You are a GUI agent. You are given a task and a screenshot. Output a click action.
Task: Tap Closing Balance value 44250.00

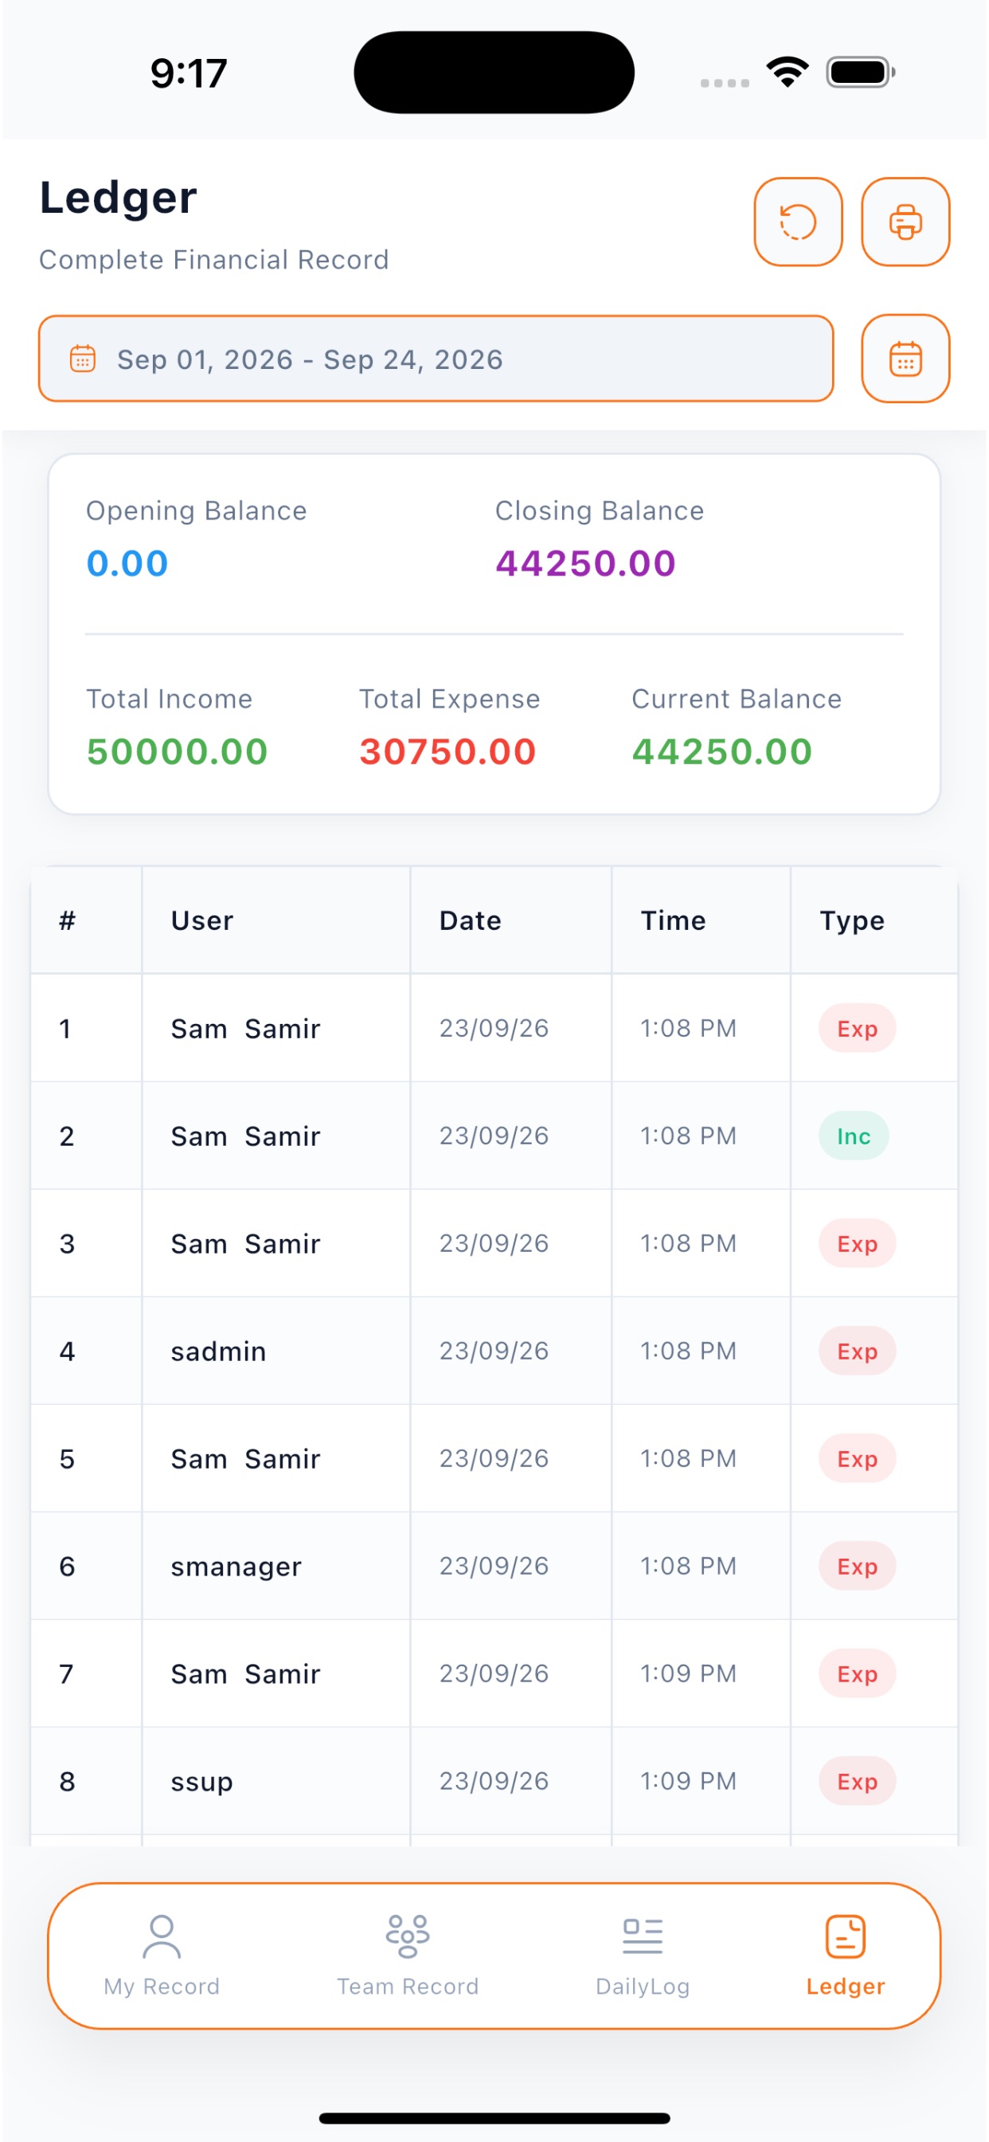(x=585, y=563)
